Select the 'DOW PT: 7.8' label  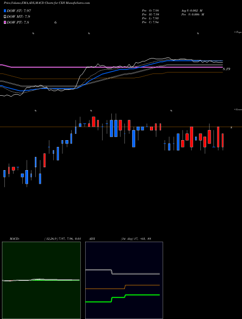point(18,22)
